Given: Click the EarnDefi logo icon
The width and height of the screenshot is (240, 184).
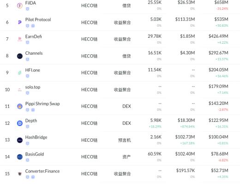Looking at the screenshot, I should pos(20,39).
